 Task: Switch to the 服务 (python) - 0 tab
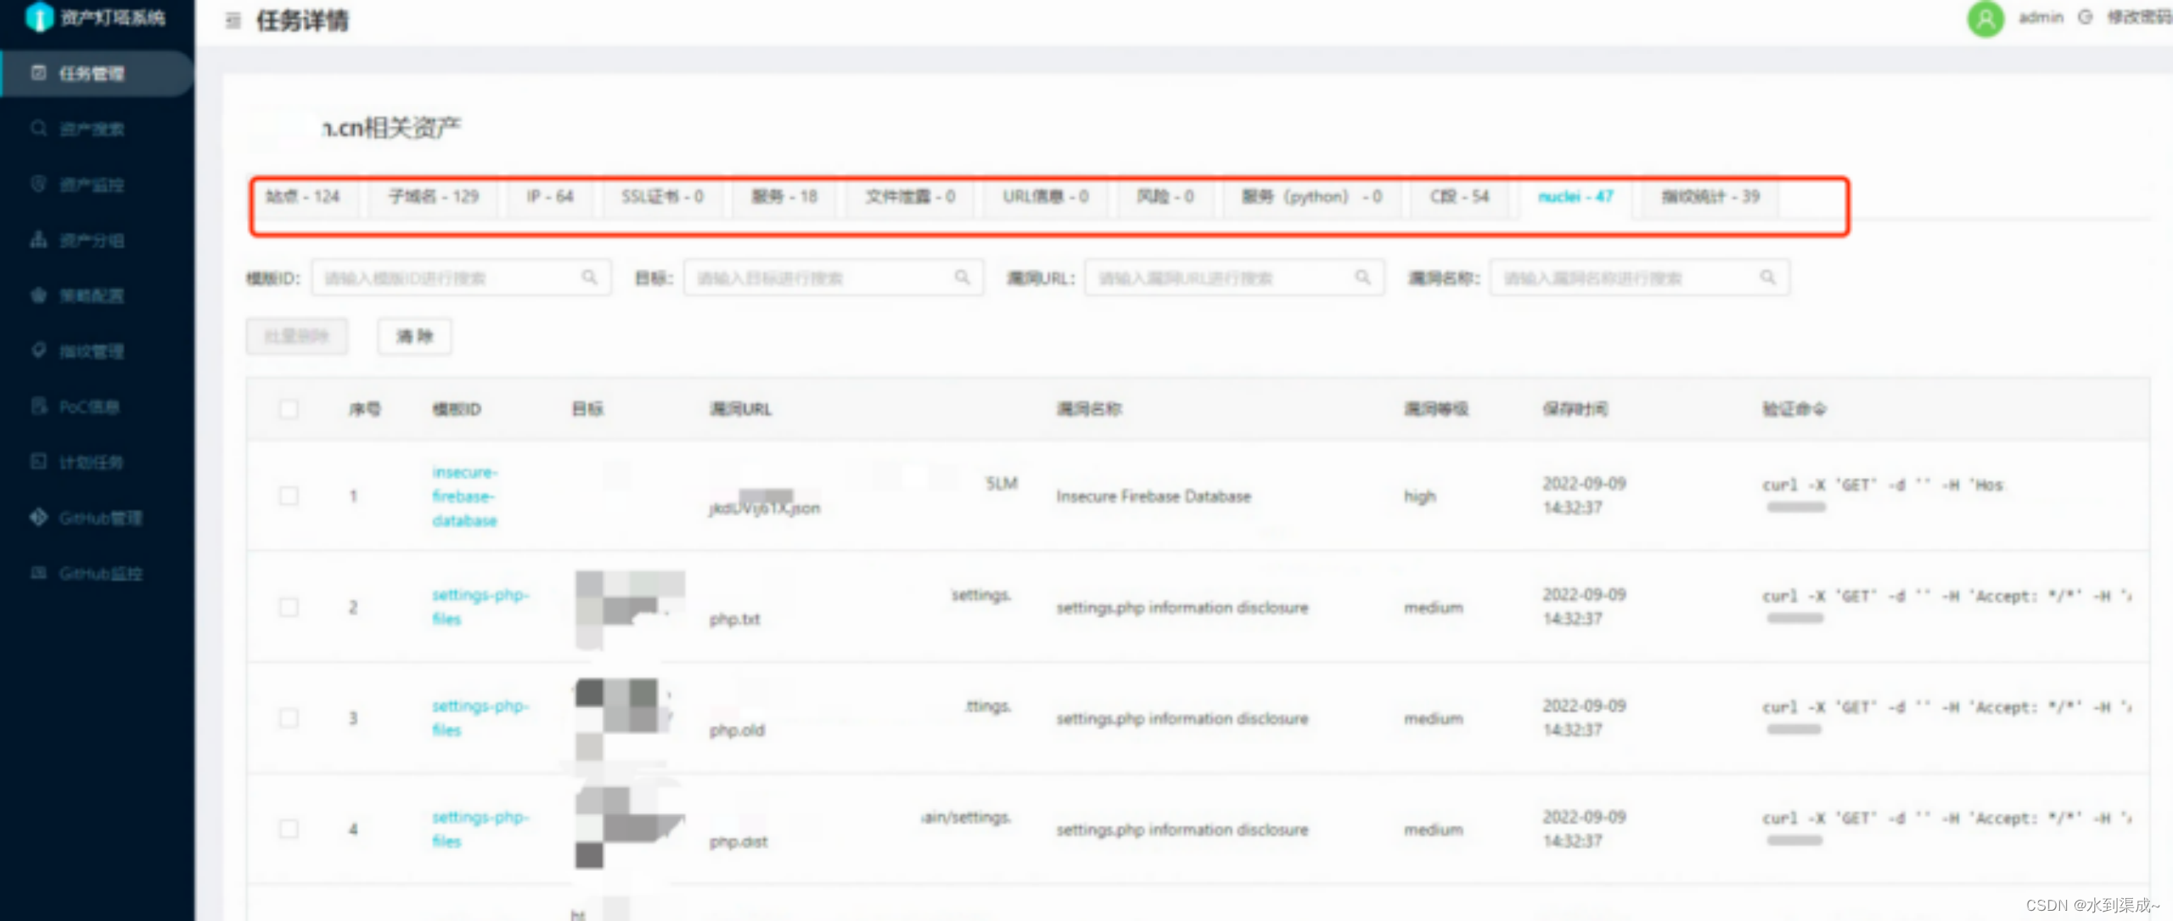(x=1311, y=197)
